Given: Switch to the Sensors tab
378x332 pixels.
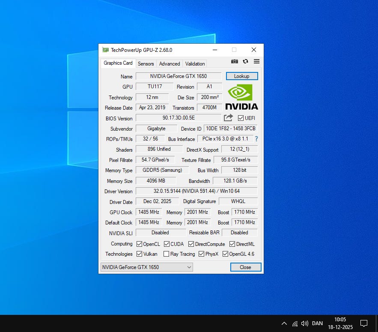Looking at the screenshot, I should (146, 64).
